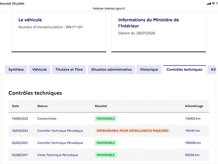
Task: Click the 116145 km value
Action: (x=192, y=131)
